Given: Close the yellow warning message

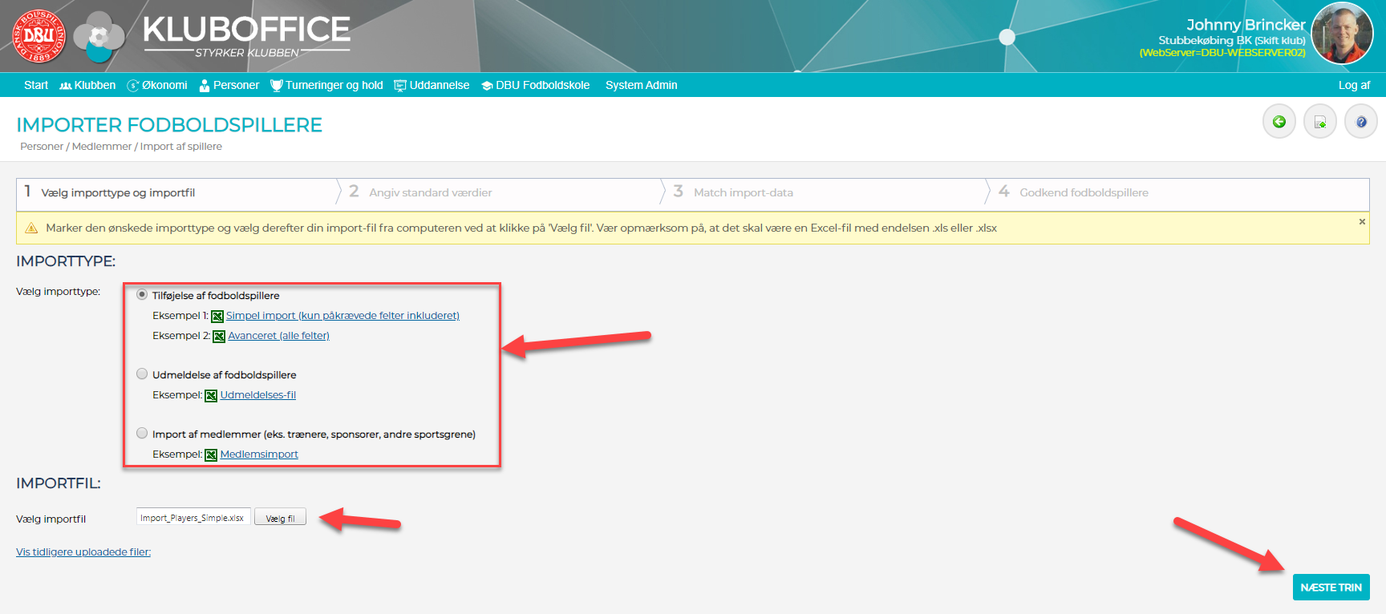Looking at the screenshot, I should point(1361,222).
